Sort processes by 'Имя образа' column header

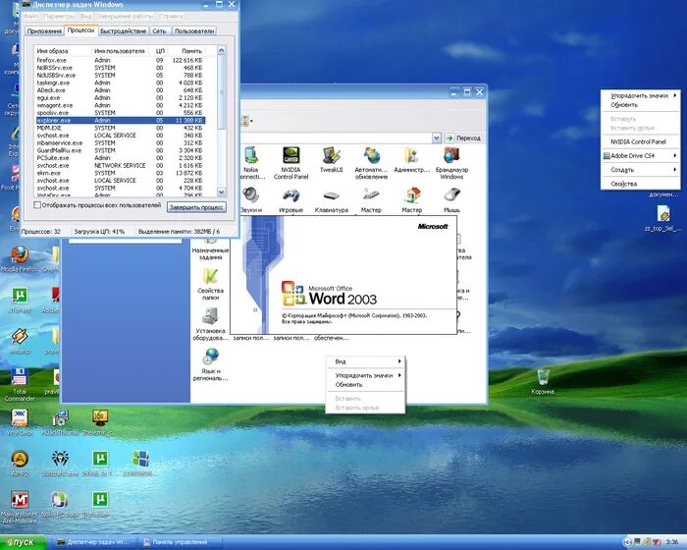(x=63, y=51)
